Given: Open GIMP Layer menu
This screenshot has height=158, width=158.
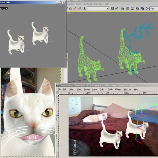Looking at the screenshot, I should (x=95, y=89).
